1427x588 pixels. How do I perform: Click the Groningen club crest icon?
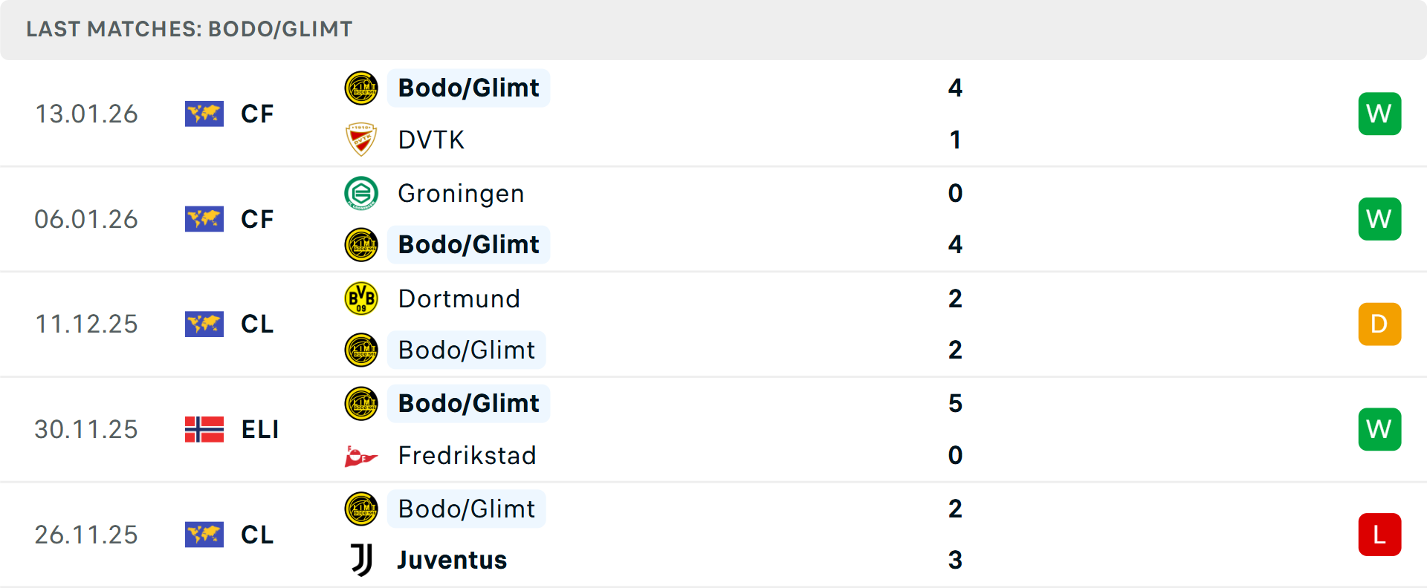click(x=361, y=193)
